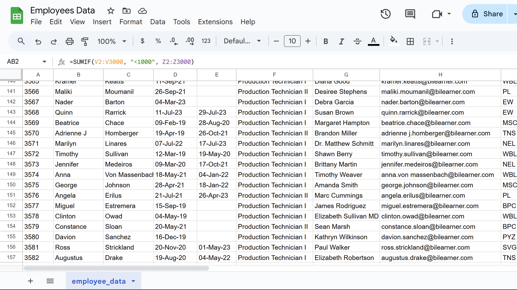Toggle italic formatting

point(342,41)
